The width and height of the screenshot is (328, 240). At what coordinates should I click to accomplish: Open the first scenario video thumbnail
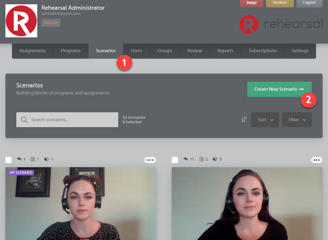(x=81, y=204)
